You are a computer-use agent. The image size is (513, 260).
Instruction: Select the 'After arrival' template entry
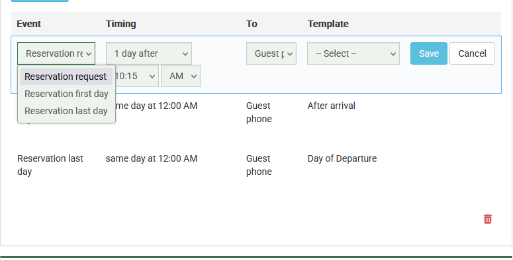pyautogui.click(x=331, y=106)
